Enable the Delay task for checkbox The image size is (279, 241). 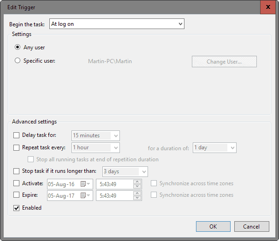pos(17,135)
